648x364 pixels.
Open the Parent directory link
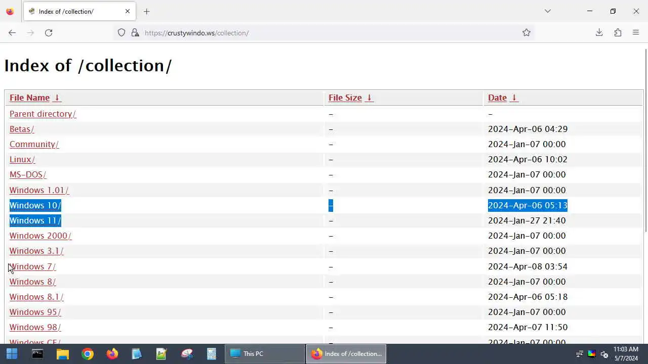coord(43,114)
